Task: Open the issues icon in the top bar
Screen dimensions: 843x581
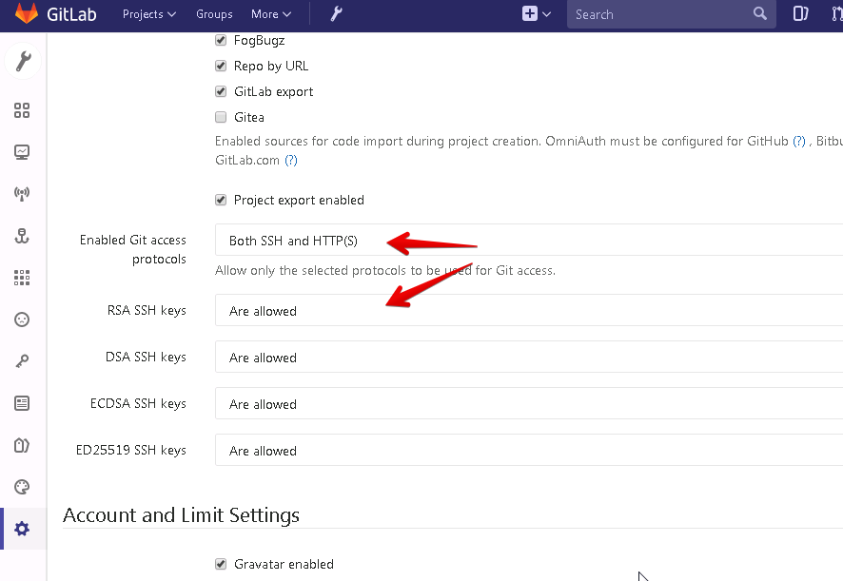Action: coord(800,14)
